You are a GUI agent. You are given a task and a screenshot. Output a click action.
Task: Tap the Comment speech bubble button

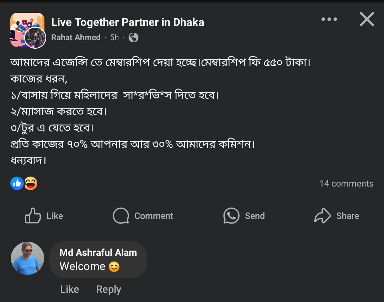pos(121,216)
